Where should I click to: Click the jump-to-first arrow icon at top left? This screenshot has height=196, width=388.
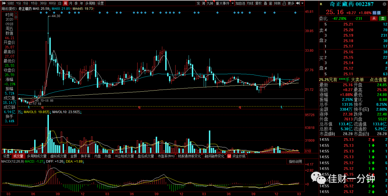(4, 3)
